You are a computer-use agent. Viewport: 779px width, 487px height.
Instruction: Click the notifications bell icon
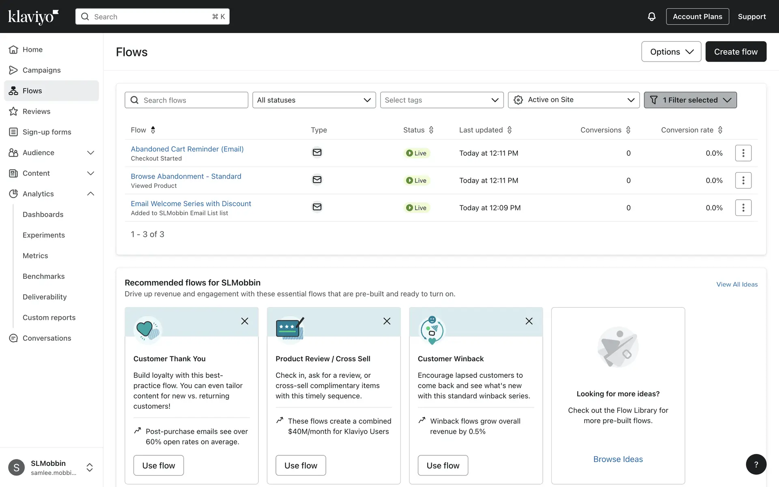[651, 17]
